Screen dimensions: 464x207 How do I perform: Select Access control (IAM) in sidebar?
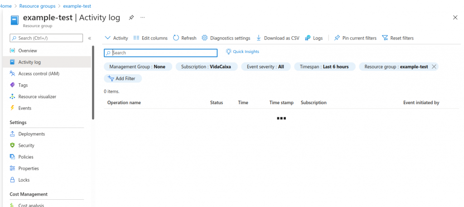click(39, 73)
